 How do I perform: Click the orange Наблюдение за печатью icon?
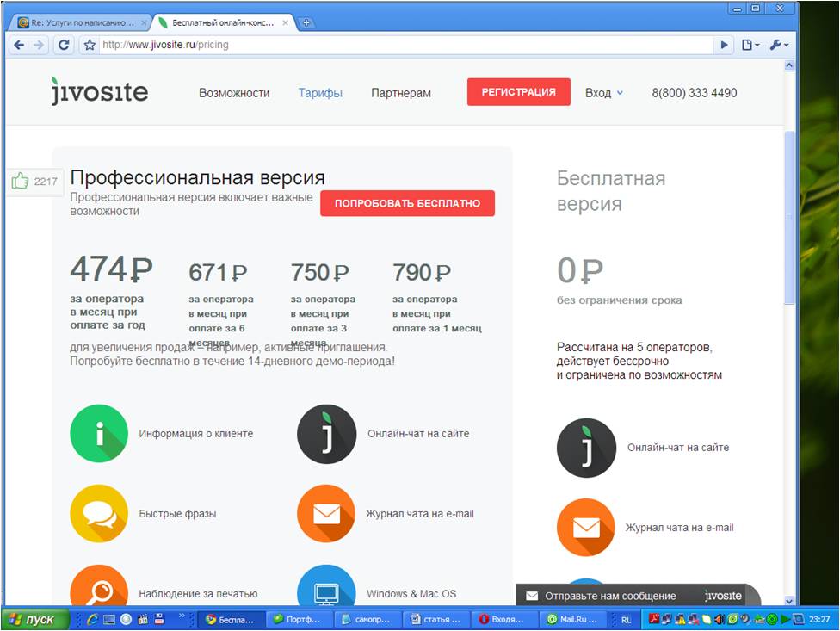[99, 585]
